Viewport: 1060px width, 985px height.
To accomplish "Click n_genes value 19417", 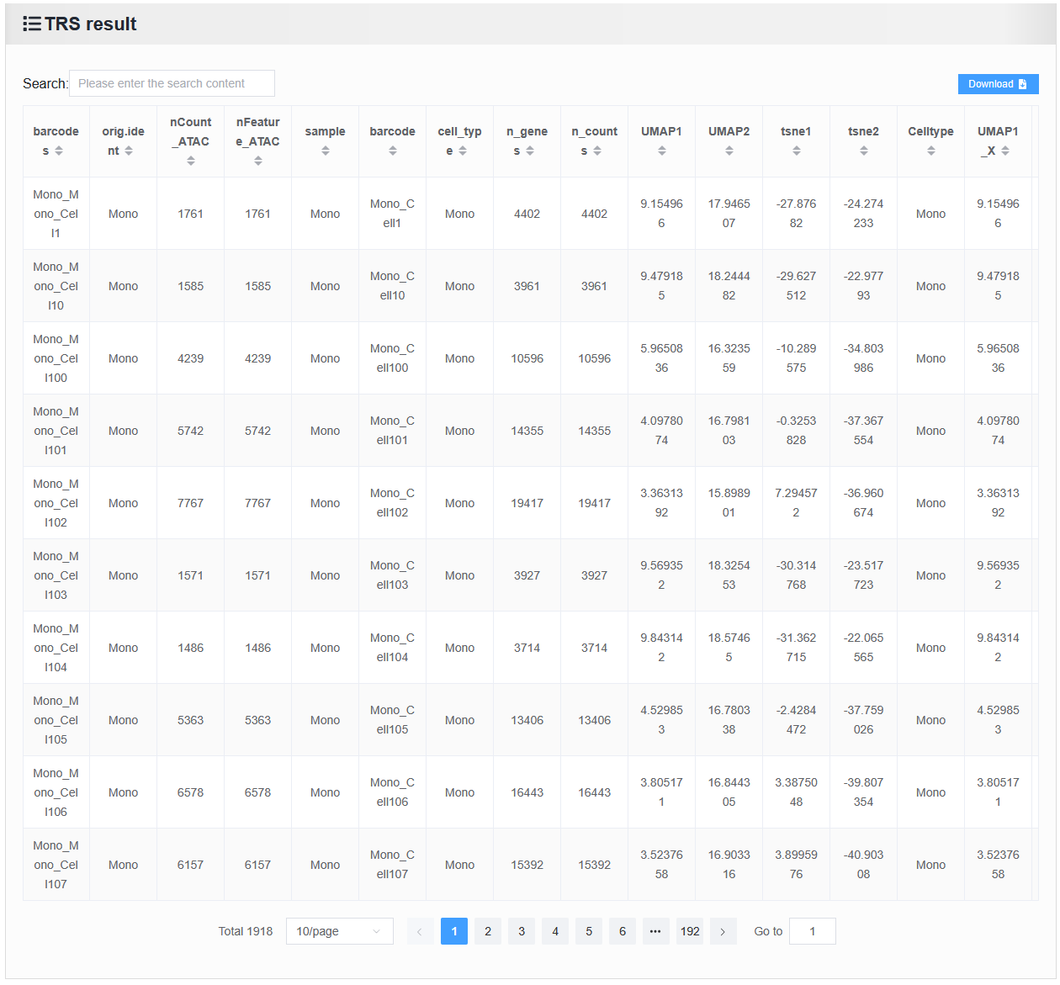I will pyautogui.click(x=527, y=503).
